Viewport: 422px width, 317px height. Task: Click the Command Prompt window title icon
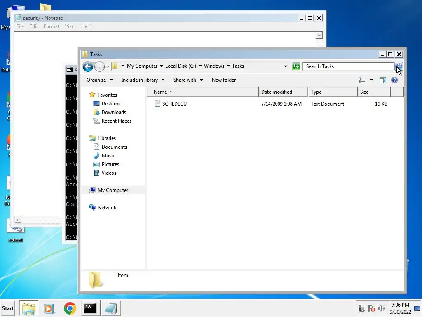point(69,70)
